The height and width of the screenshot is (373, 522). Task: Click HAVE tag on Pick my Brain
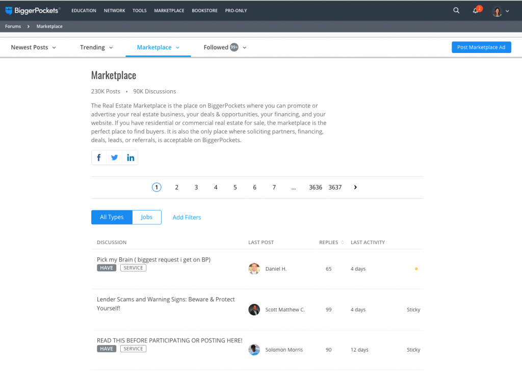(107, 268)
